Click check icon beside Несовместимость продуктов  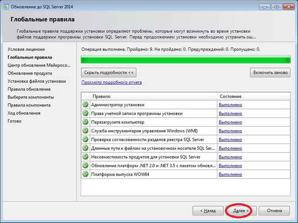[x=85, y=157]
